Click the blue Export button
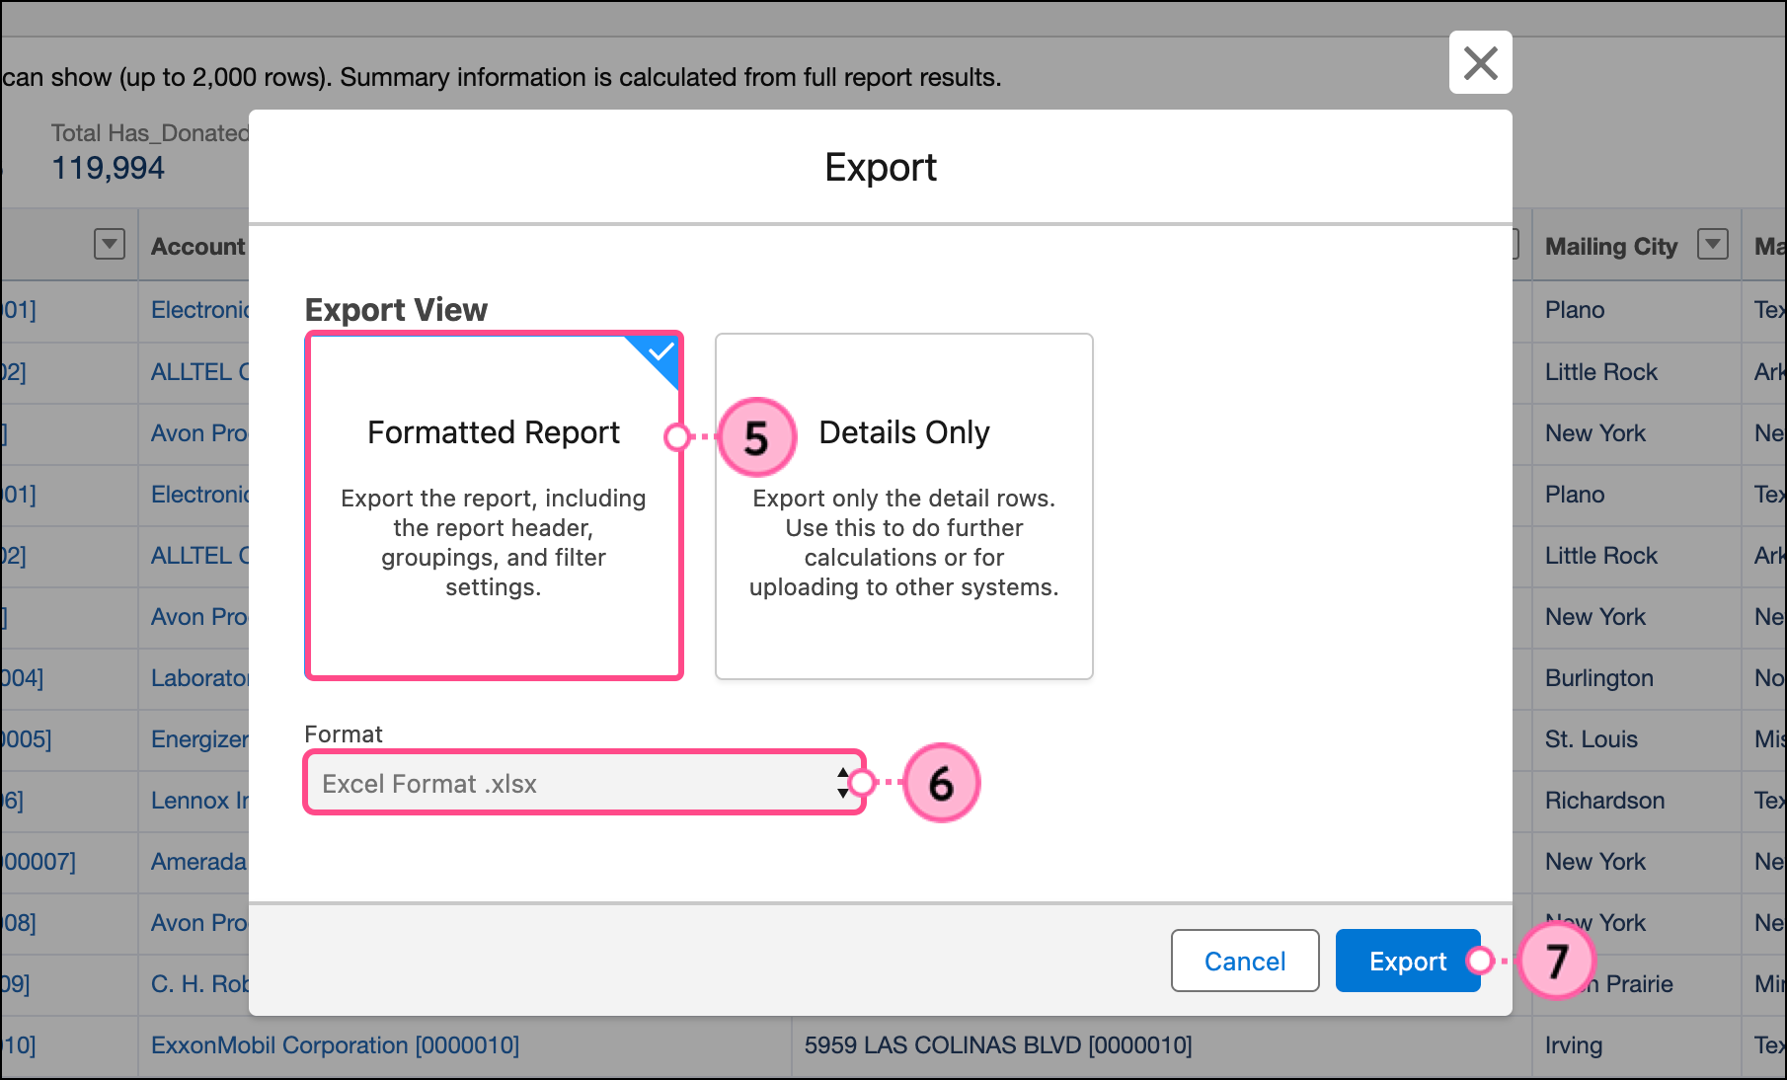This screenshot has width=1787, height=1080. tap(1407, 961)
